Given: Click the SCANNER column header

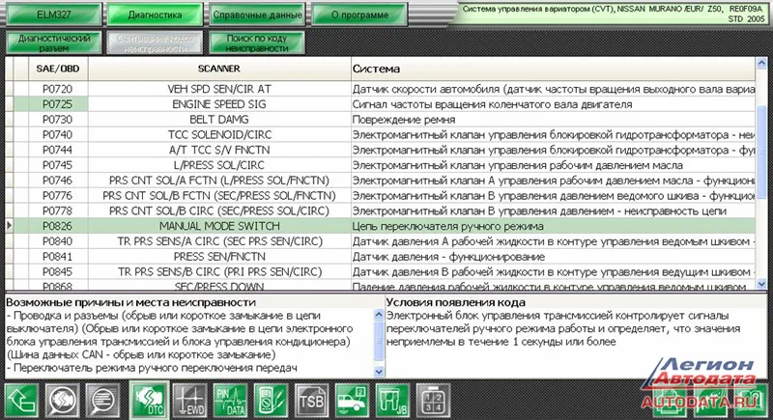Looking at the screenshot, I should click(x=219, y=69).
